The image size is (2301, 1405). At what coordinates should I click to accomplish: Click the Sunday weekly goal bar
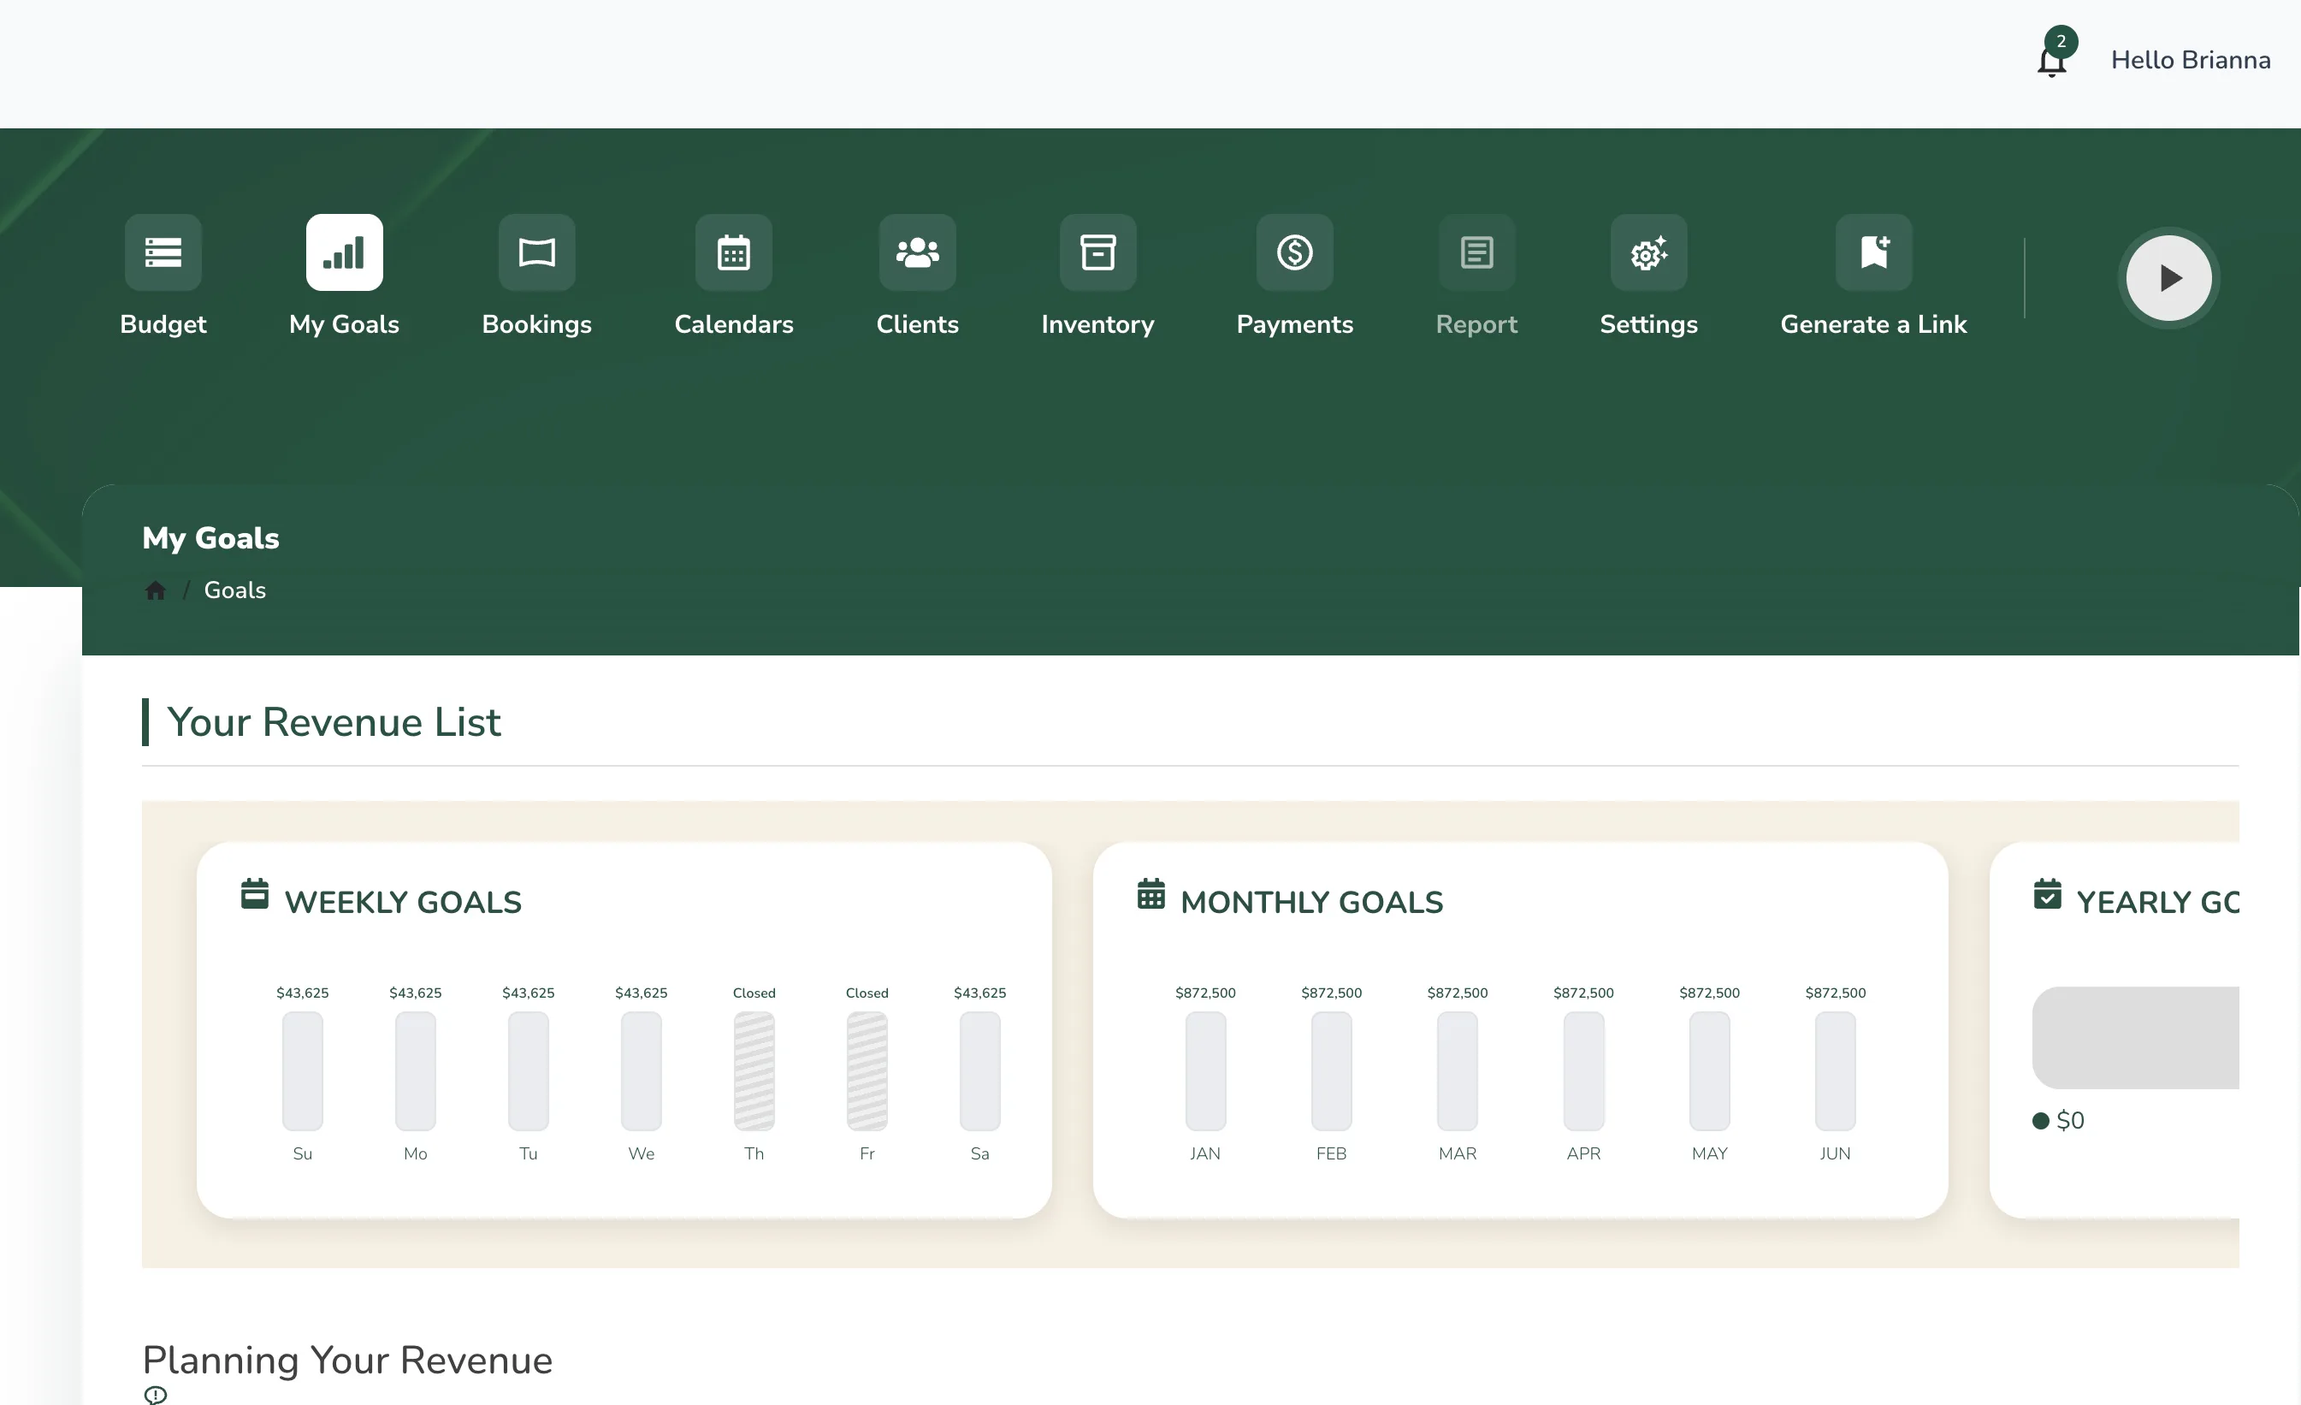[303, 1071]
